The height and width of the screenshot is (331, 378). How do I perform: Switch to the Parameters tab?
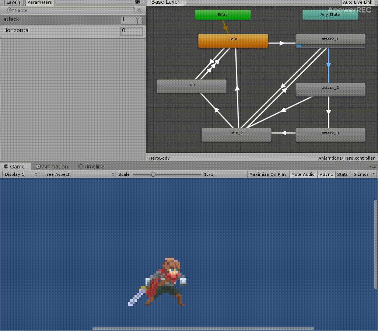[40, 3]
